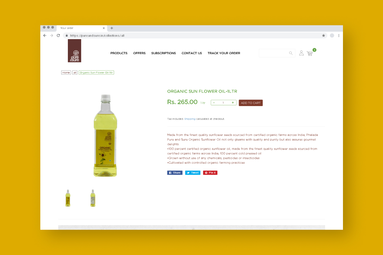Viewport: 383px width, 255px height.
Task: Go back with the browser back arrow
Action: [x=45, y=35]
